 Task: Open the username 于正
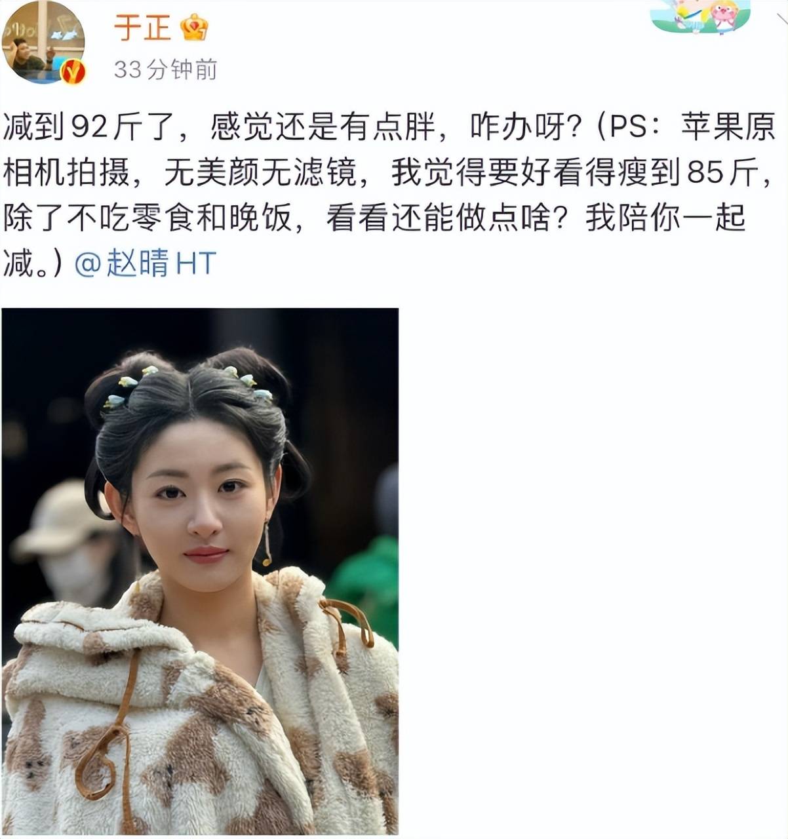(x=142, y=28)
